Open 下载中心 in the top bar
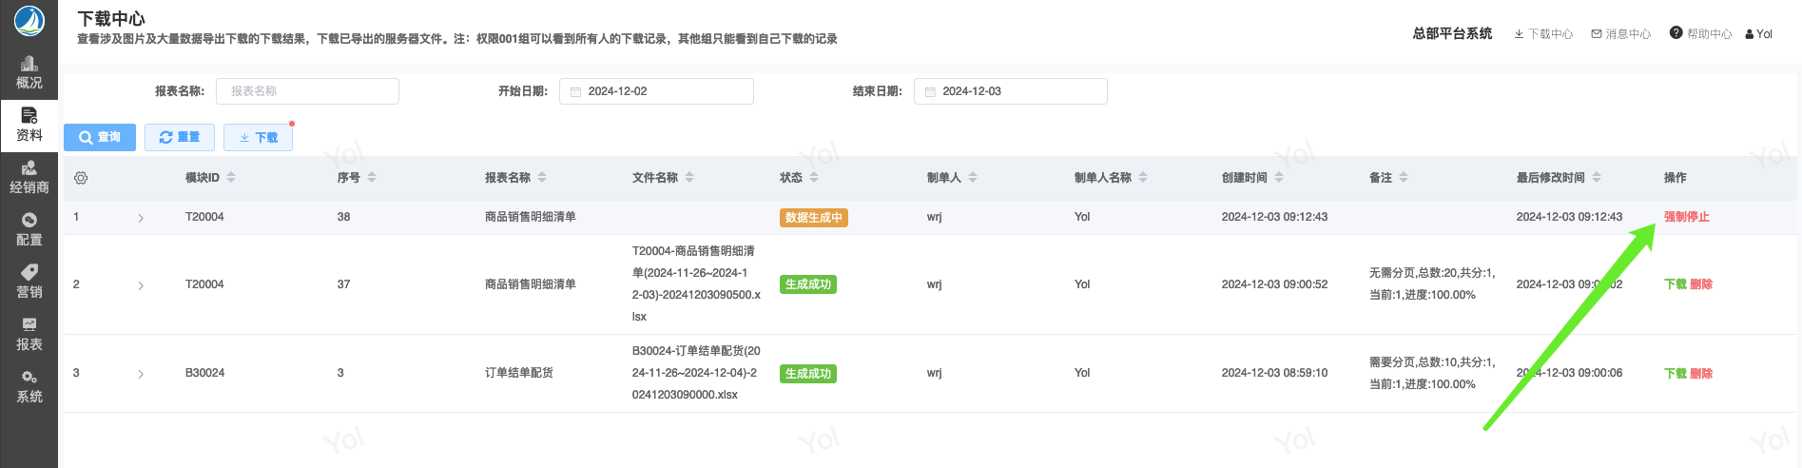This screenshot has width=1802, height=468. click(x=1543, y=34)
